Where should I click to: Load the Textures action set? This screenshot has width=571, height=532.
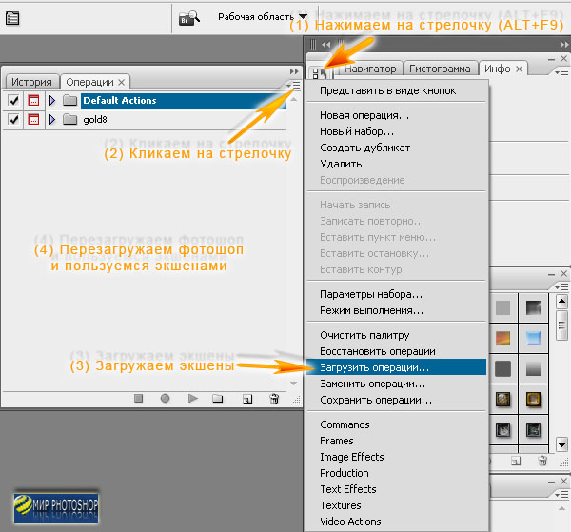(396, 505)
